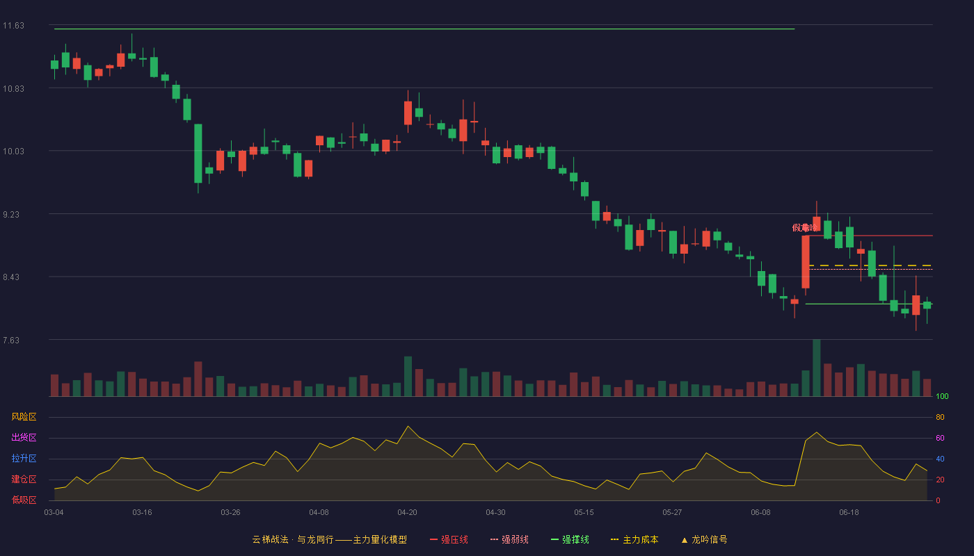This screenshot has width=974, height=556.
Task: Click the 10.03 price axis label
Action: click(x=13, y=152)
